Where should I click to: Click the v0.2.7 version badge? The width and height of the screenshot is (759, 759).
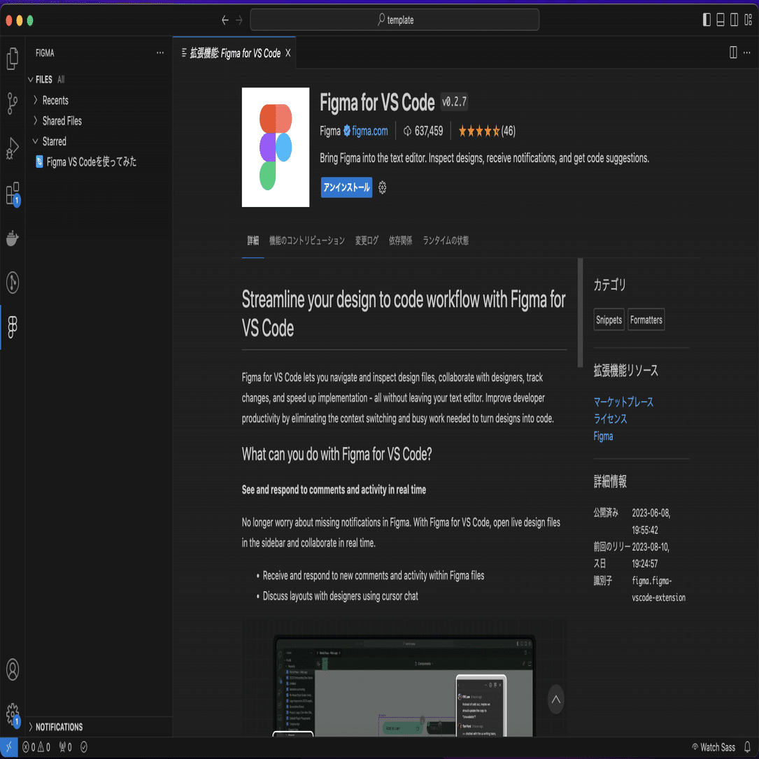[454, 101]
